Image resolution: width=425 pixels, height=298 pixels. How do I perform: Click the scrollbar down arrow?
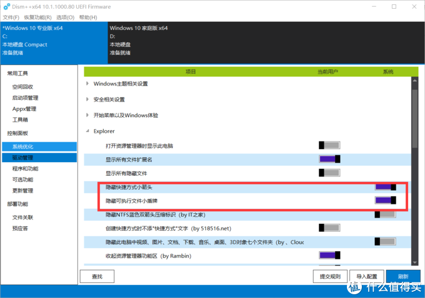coord(415,262)
